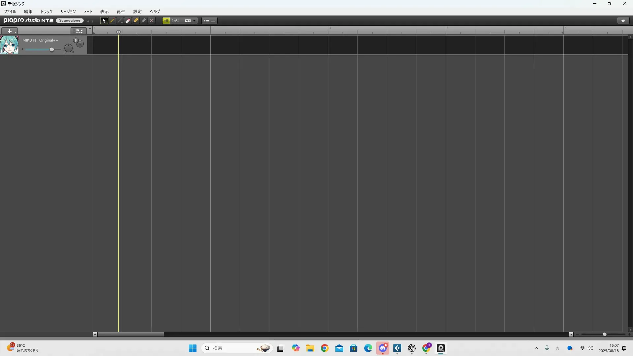Open the トラック menu

pos(46,12)
